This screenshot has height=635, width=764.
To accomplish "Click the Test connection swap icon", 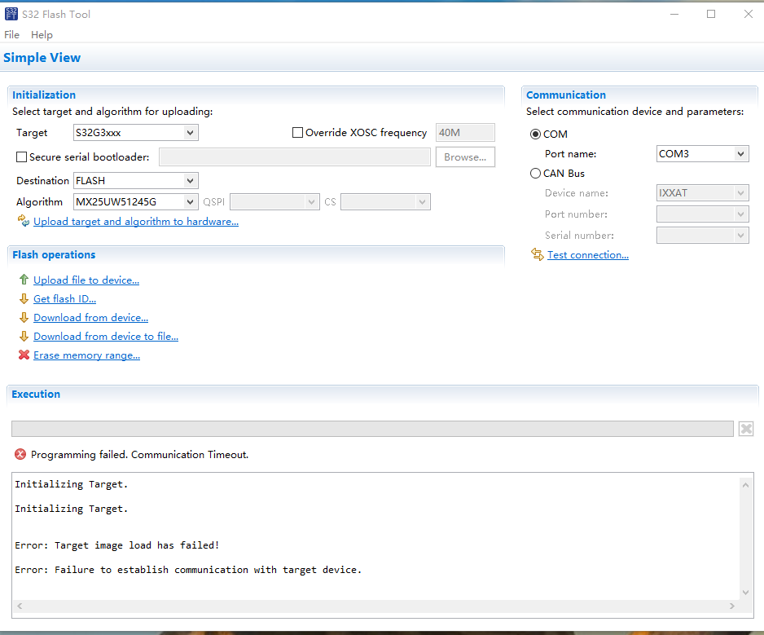I will (538, 254).
